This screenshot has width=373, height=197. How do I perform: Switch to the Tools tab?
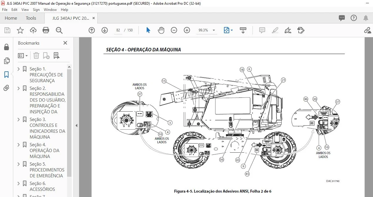pos(31,18)
